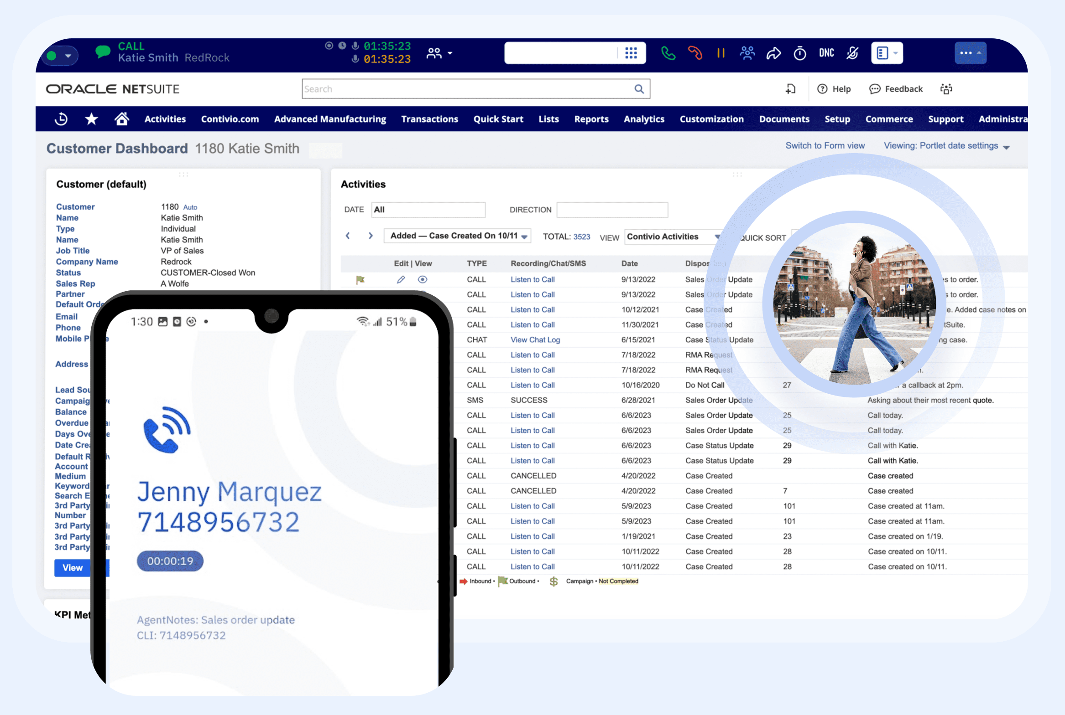
Task: Click the TYPE column header
Action: (476, 263)
